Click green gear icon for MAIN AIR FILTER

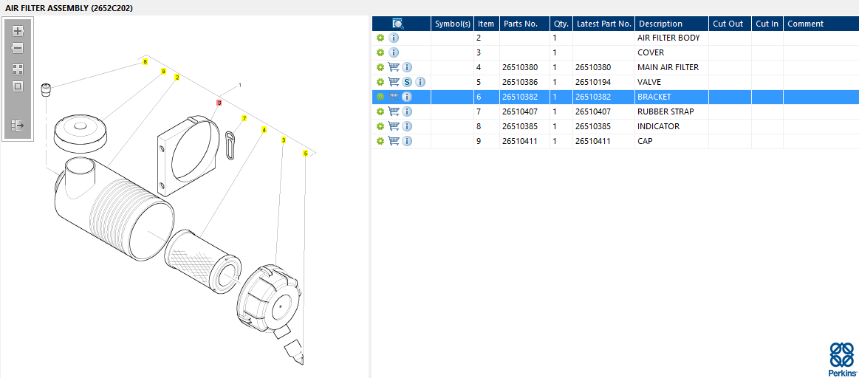[x=380, y=67]
